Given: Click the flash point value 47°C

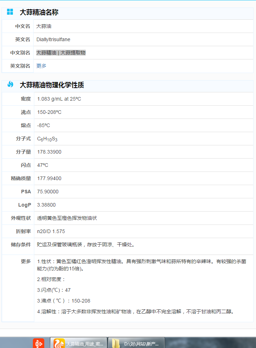Looking at the screenshot, I should click(x=43, y=165).
